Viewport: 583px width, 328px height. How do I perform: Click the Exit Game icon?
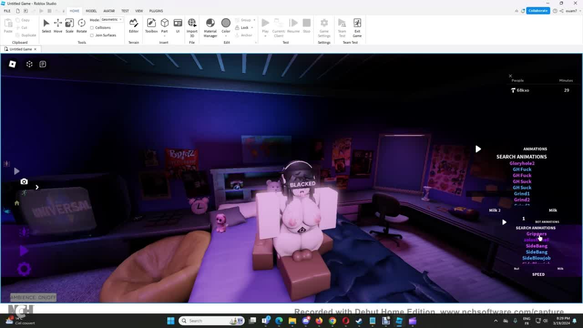point(357,26)
